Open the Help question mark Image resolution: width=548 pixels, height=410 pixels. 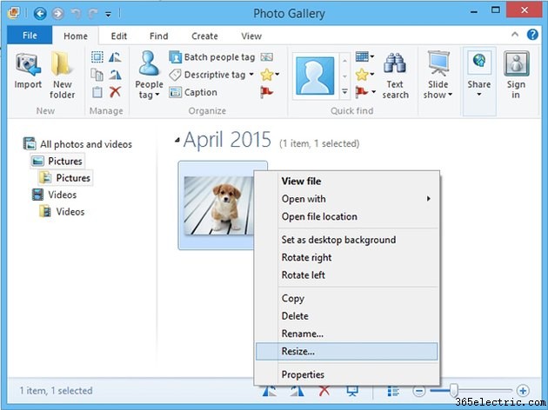[x=532, y=35]
